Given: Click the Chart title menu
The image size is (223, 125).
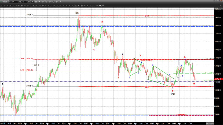Looking at the screenshot, I should pyautogui.click(x=4, y=2).
